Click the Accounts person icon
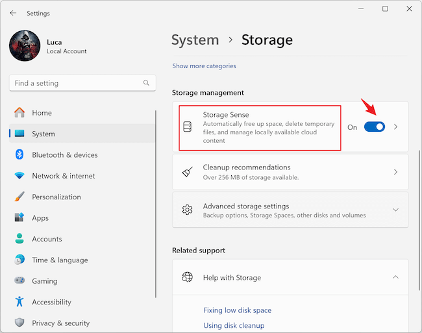The width and height of the screenshot is (422, 333). [x=19, y=239]
